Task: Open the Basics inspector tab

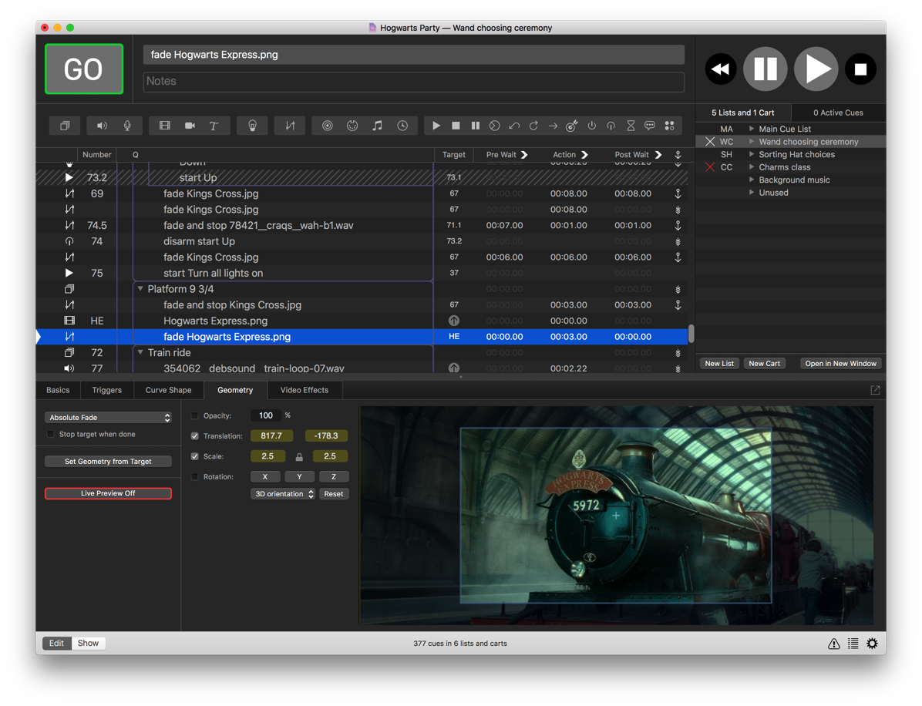Action: click(58, 390)
